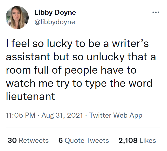Screen dimensions: 167x151
Task: Click the Aug 31, 2021 date
Action: [62, 115]
